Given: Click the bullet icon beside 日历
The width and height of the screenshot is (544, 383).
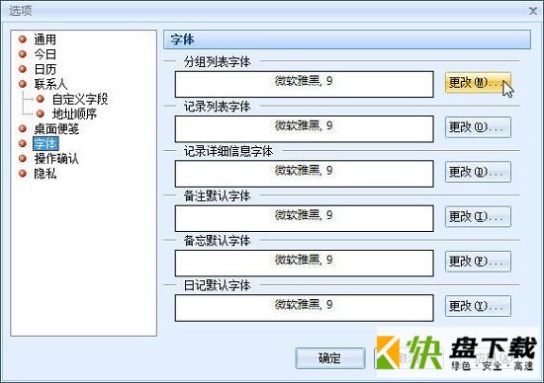Looking at the screenshot, I should tap(23, 69).
